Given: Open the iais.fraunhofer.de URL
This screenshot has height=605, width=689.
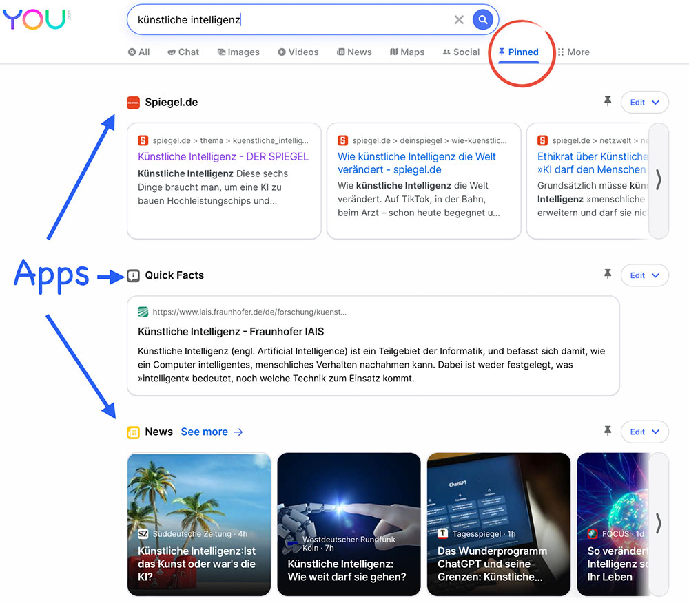Looking at the screenshot, I should (x=249, y=312).
